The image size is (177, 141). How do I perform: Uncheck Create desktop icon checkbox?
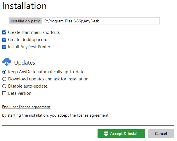point(4,40)
